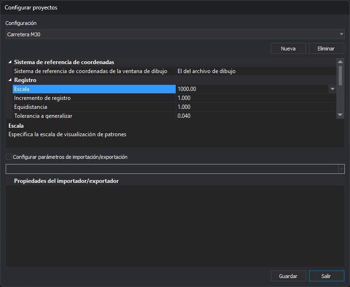Open the empty importer/exporter combo box

point(175,169)
